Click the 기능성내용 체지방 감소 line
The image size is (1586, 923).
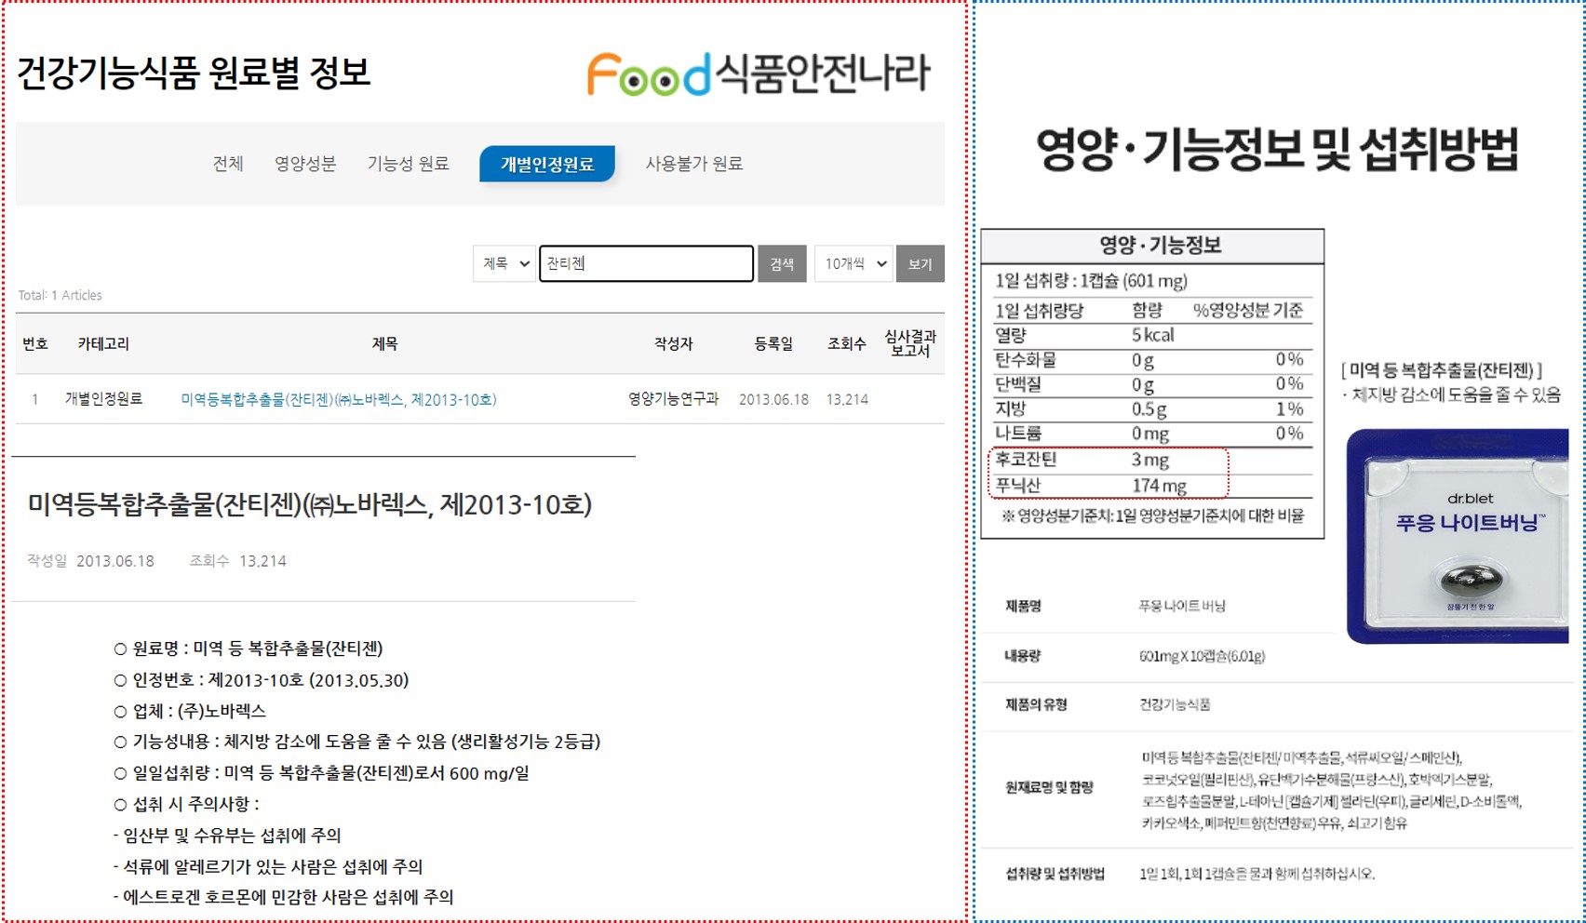click(x=357, y=742)
